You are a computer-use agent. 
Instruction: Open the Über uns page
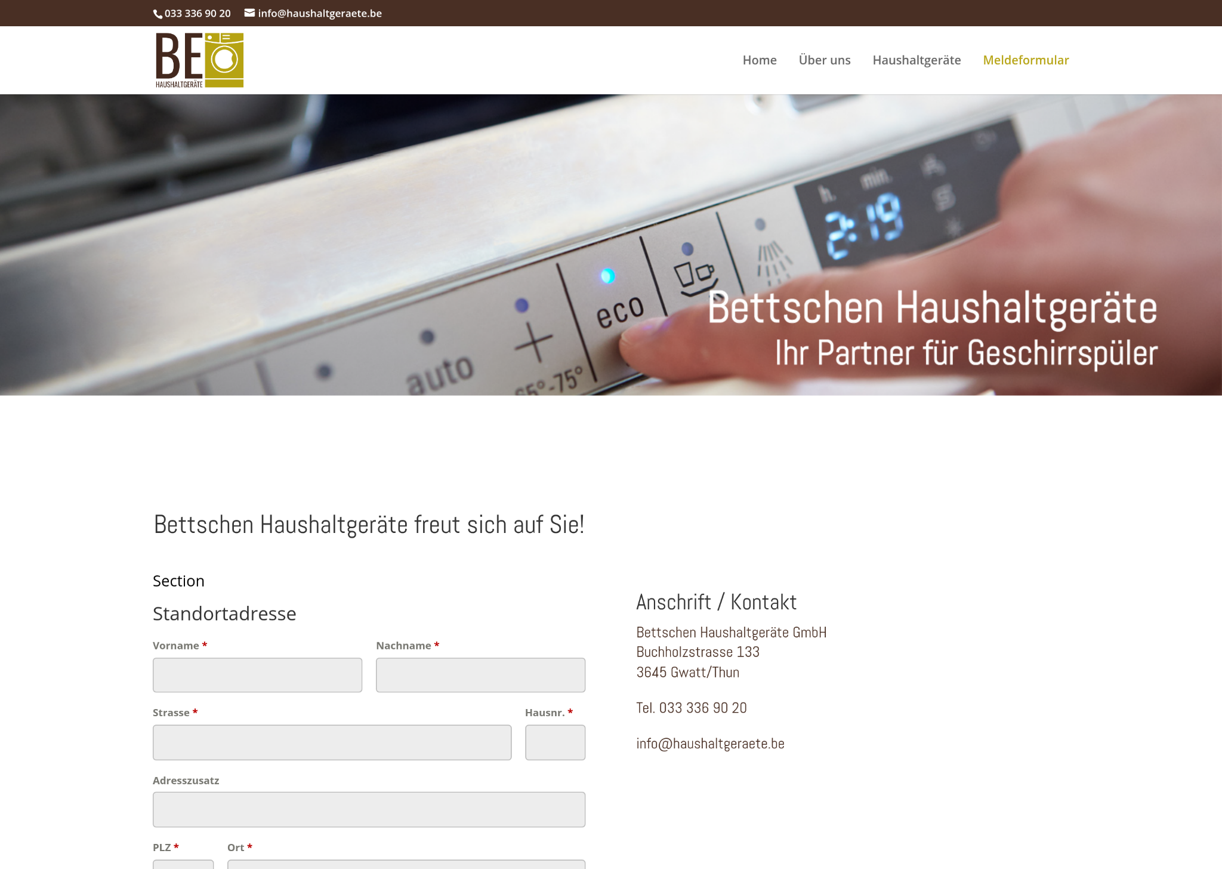point(825,60)
